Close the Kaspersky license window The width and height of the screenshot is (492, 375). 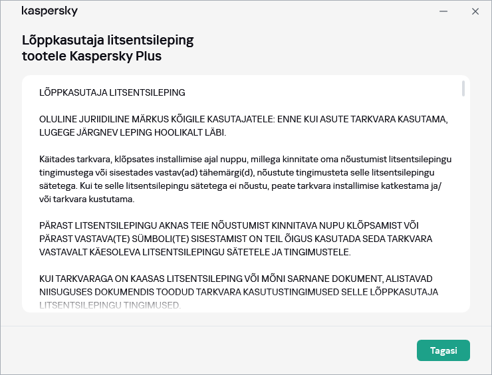pos(475,11)
